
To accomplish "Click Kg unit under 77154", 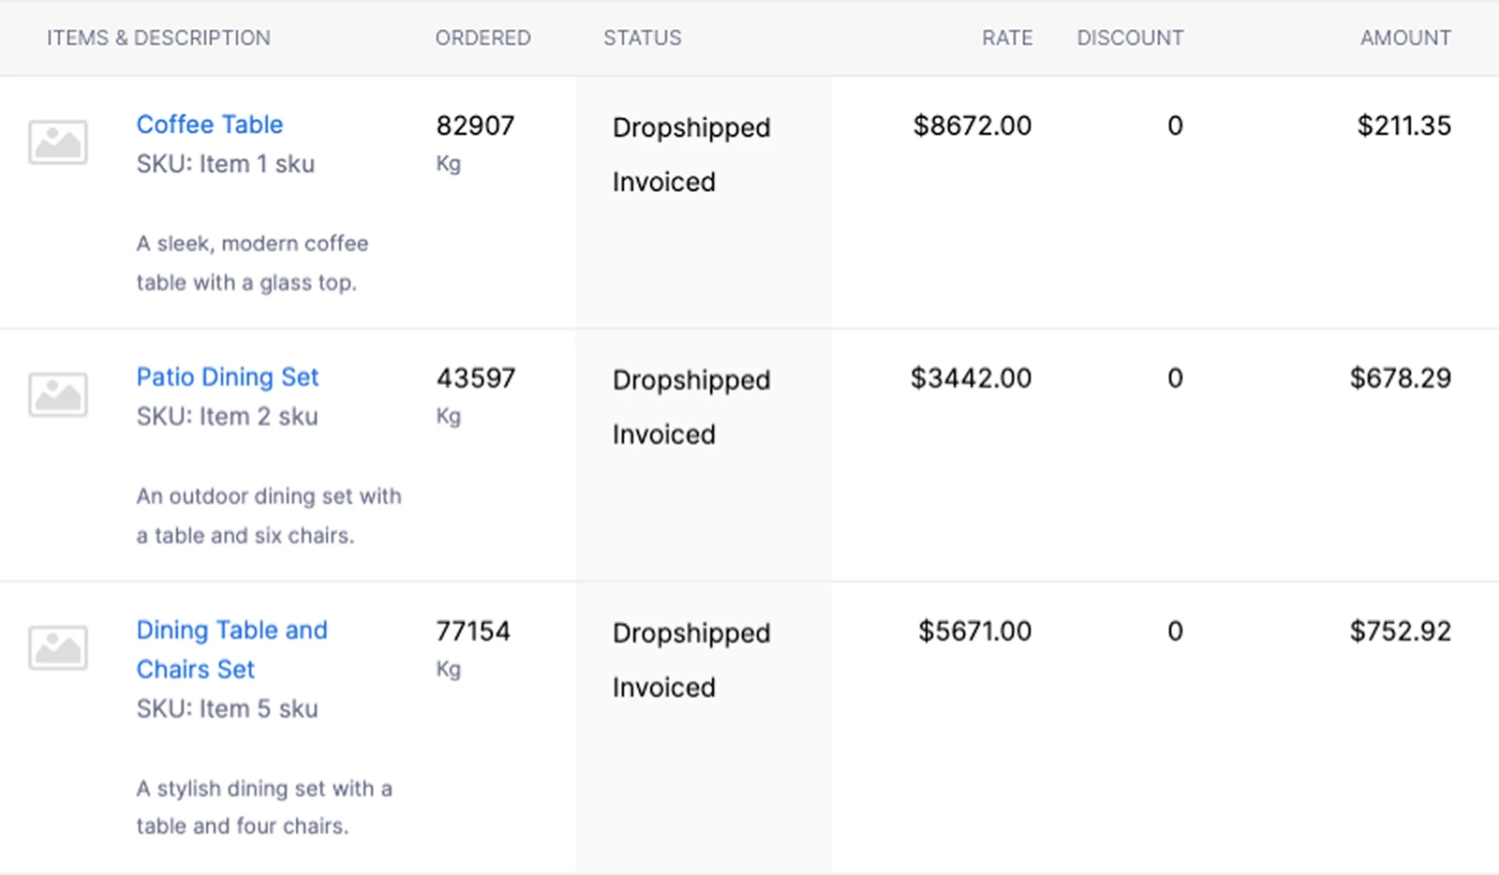I will 448,670.
